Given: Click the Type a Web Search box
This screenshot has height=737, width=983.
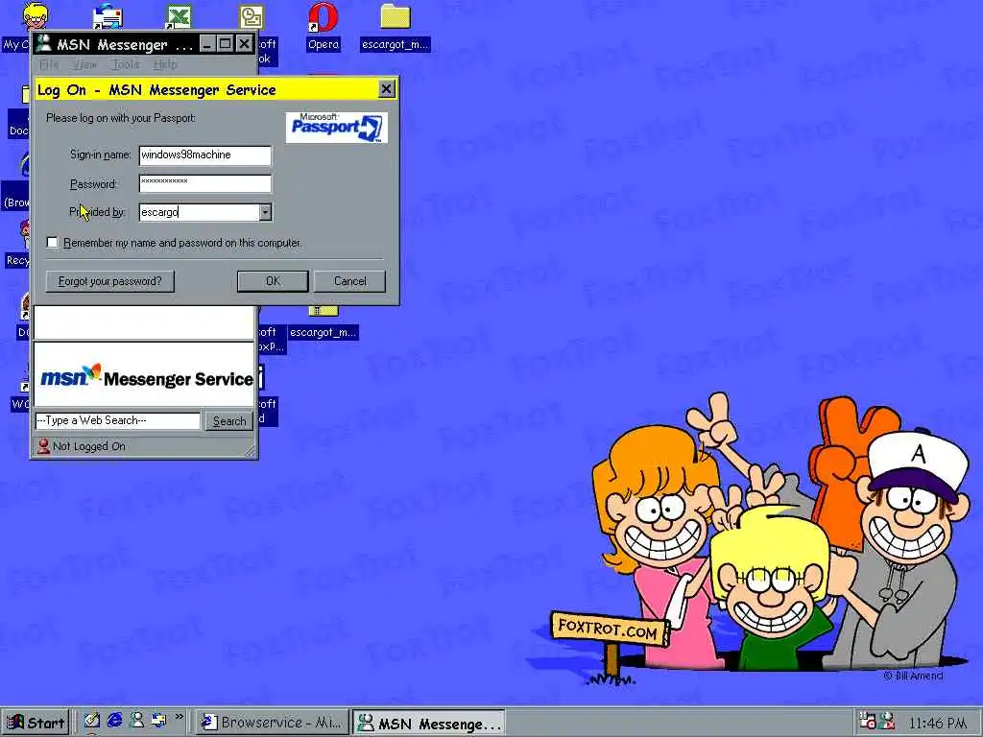Looking at the screenshot, I should click(118, 420).
